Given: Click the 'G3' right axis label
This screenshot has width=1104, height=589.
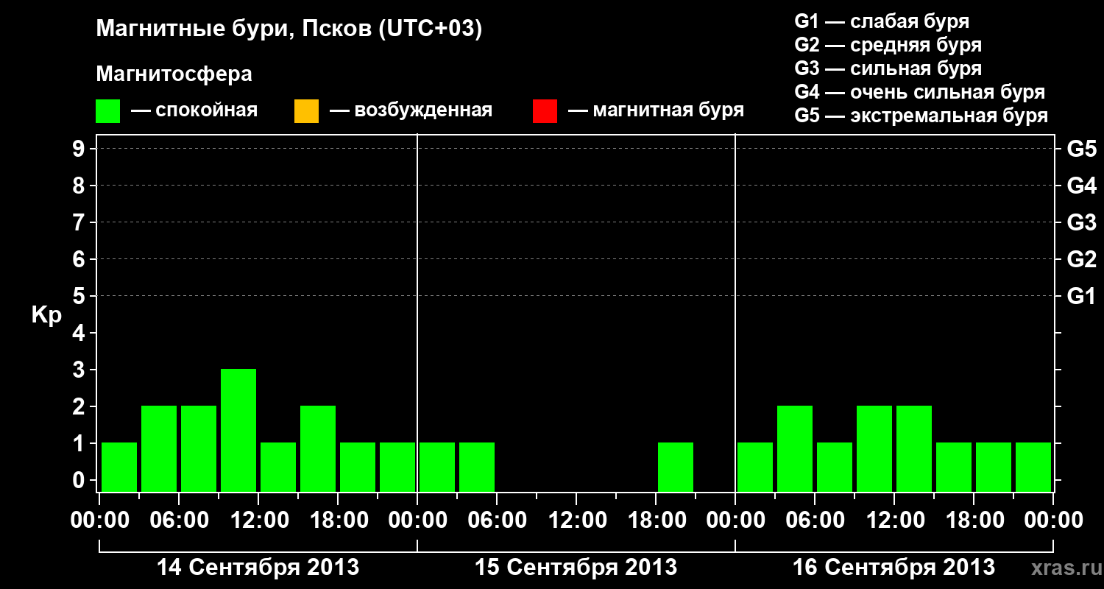Looking at the screenshot, I should 1081,222.
